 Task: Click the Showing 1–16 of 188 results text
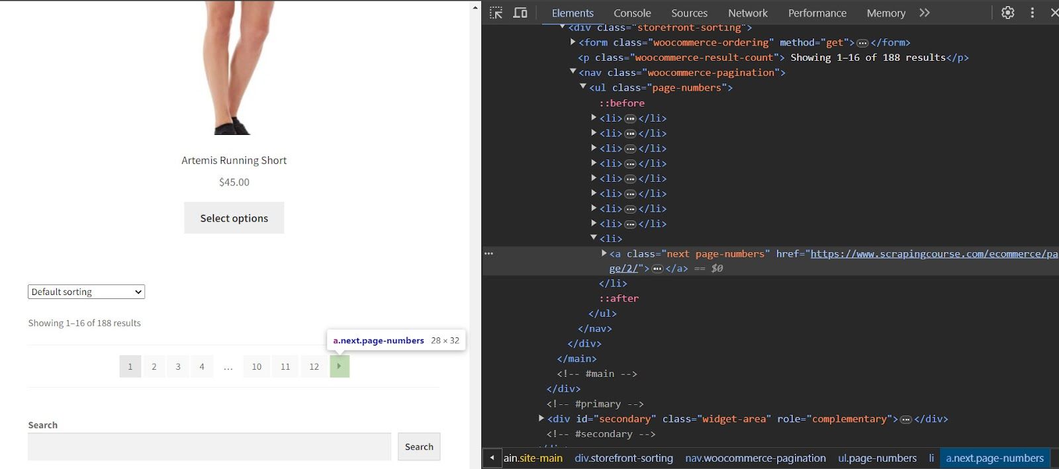(84, 323)
